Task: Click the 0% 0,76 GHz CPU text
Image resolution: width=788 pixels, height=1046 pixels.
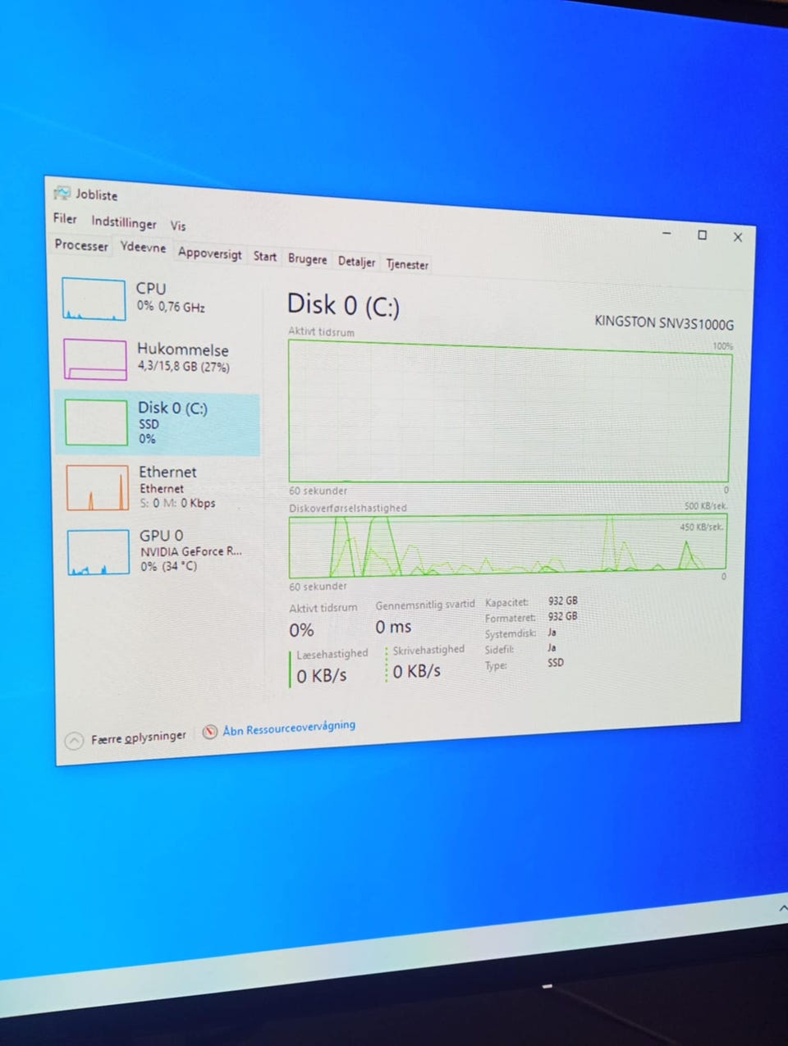Action: (171, 306)
